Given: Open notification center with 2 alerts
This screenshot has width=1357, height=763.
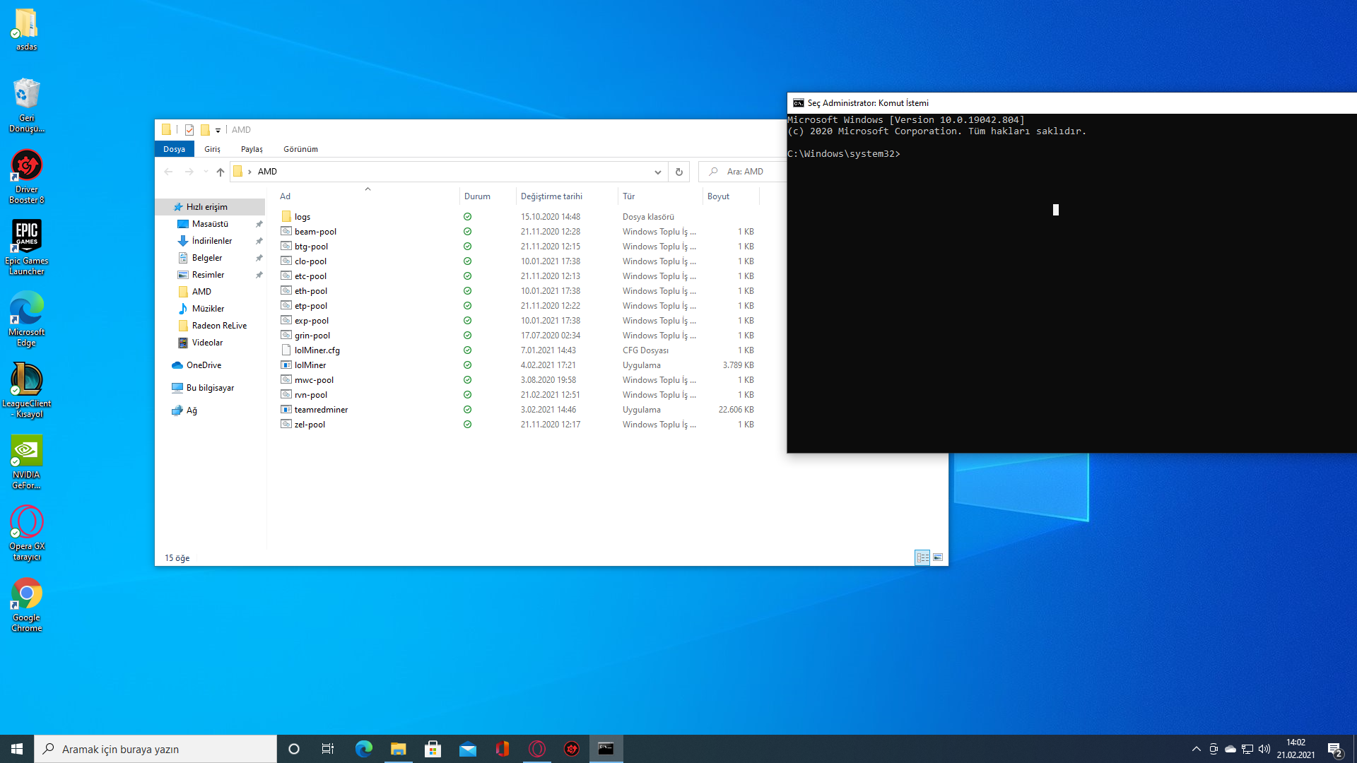Looking at the screenshot, I should click(x=1334, y=749).
